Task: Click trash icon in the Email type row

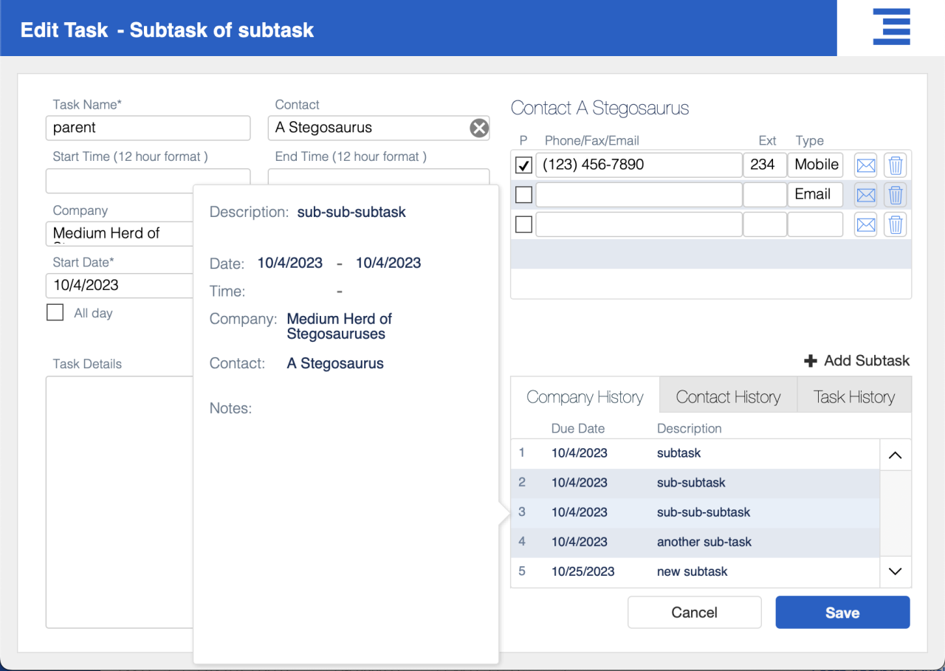Action: point(896,195)
